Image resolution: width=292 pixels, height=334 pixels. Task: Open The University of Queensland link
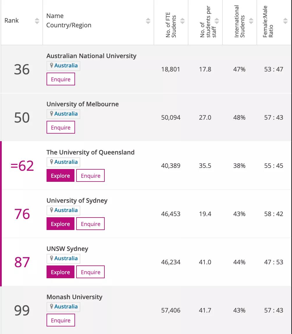[x=90, y=152]
